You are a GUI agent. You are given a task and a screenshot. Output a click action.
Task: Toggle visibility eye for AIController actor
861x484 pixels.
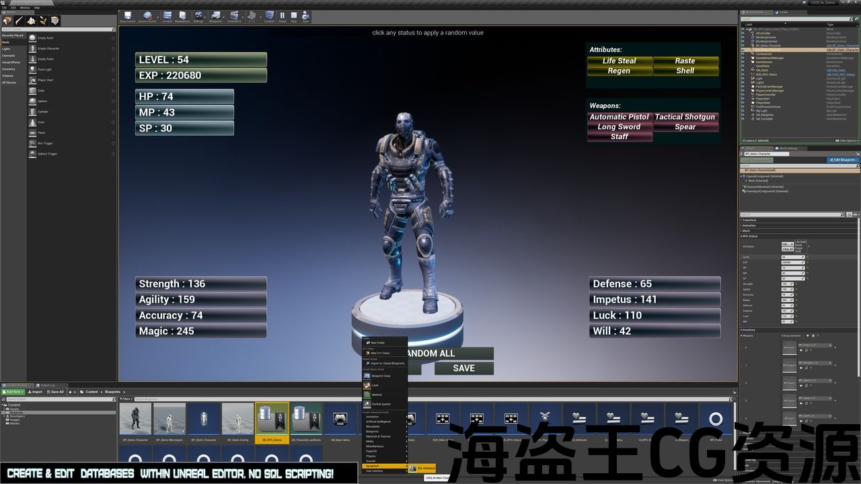743,34
